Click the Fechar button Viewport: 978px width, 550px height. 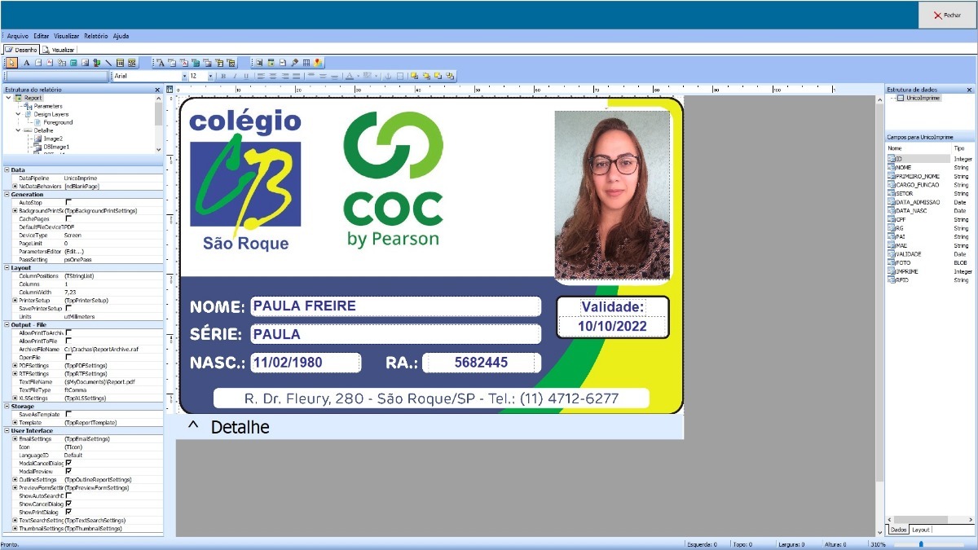(x=947, y=15)
